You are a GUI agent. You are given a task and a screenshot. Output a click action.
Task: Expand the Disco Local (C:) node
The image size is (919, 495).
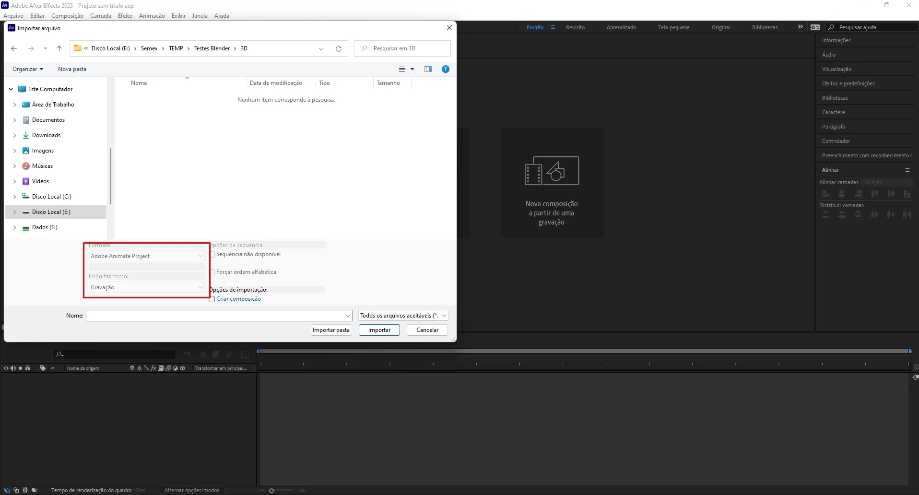pos(14,197)
